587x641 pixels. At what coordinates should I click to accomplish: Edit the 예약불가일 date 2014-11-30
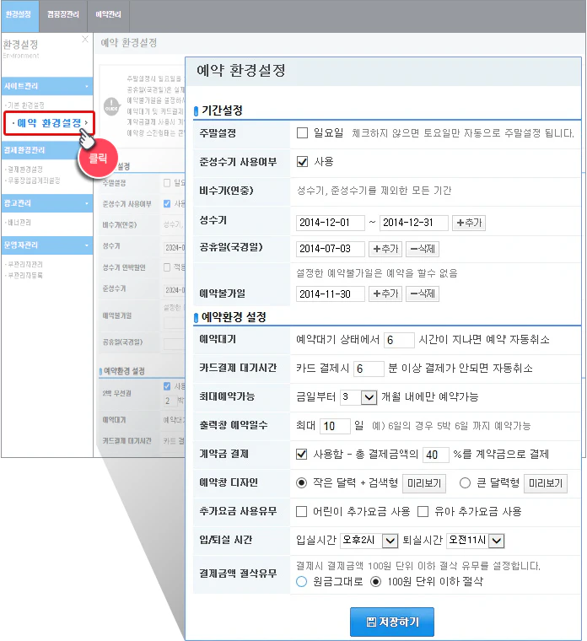[331, 294]
